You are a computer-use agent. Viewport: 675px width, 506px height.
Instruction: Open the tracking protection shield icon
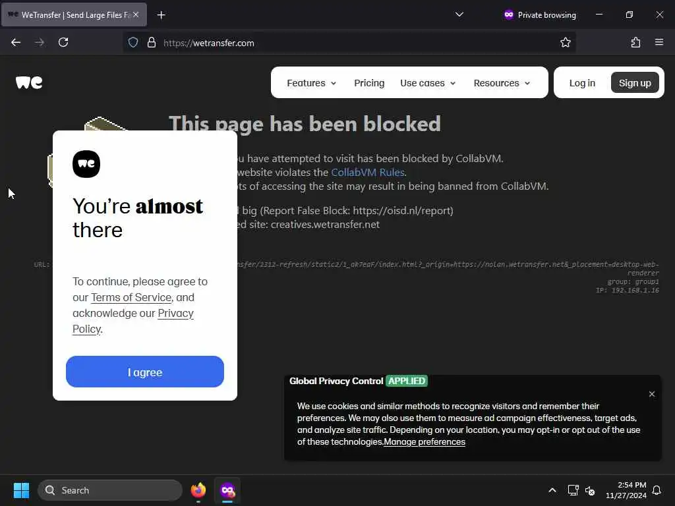coord(133,42)
